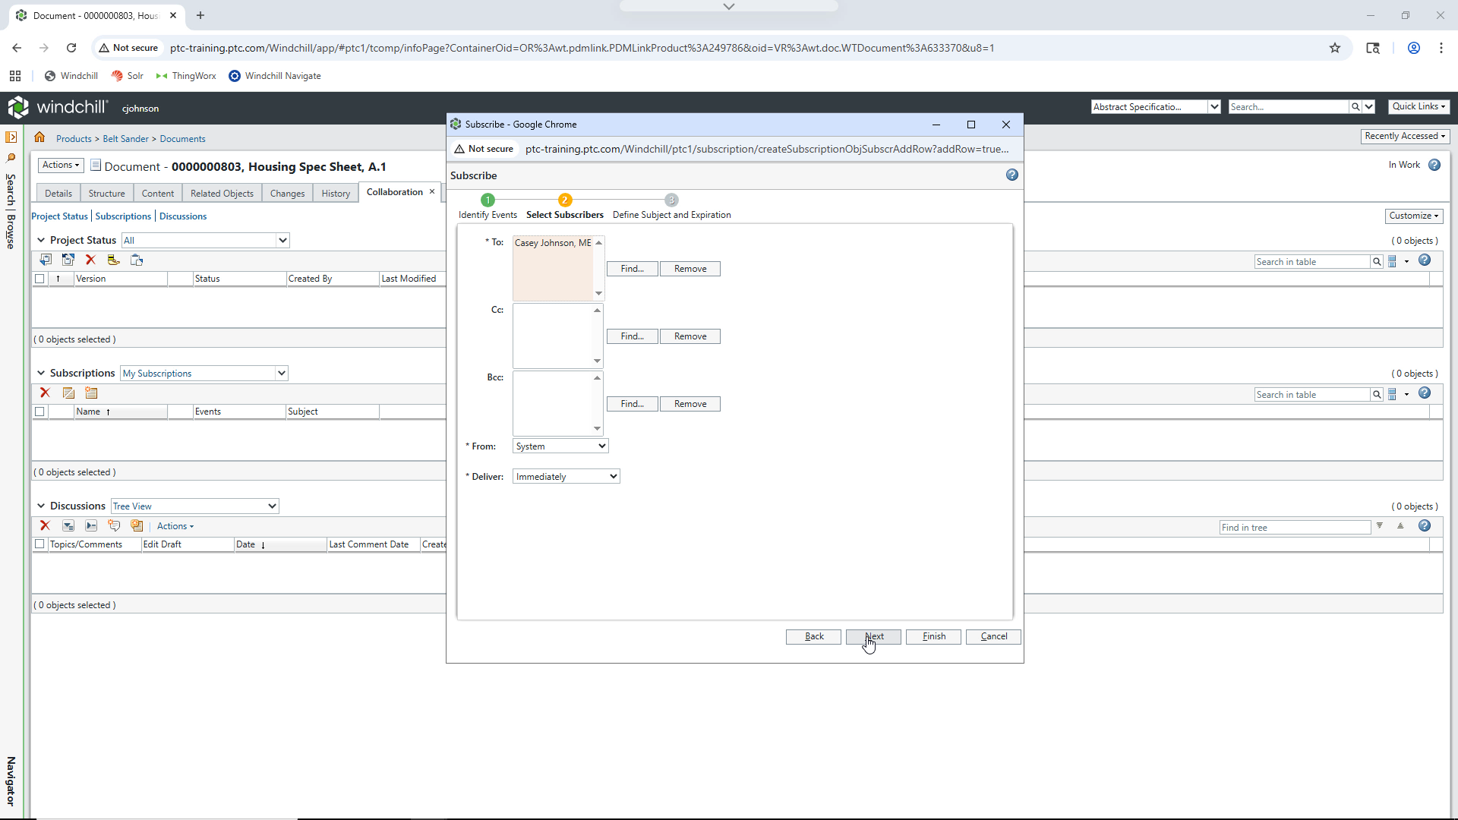Click red X delete icon in Discussions toolbar
This screenshot has height=820, width=1458.
[45, 525]
